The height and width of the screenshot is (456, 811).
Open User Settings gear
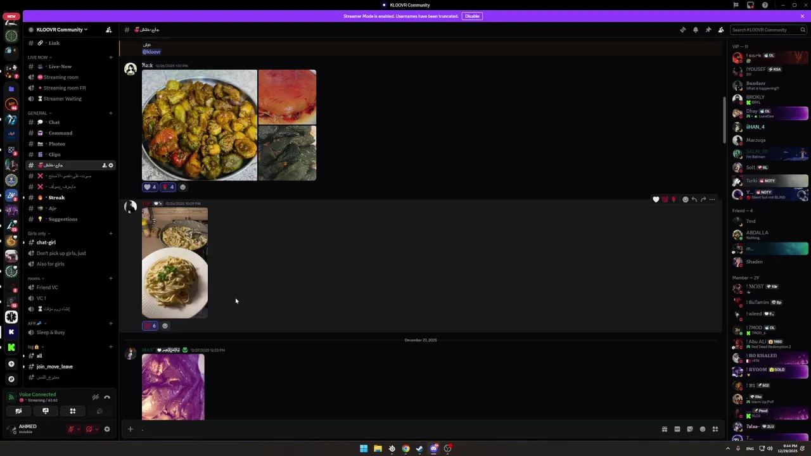(107, 429)
